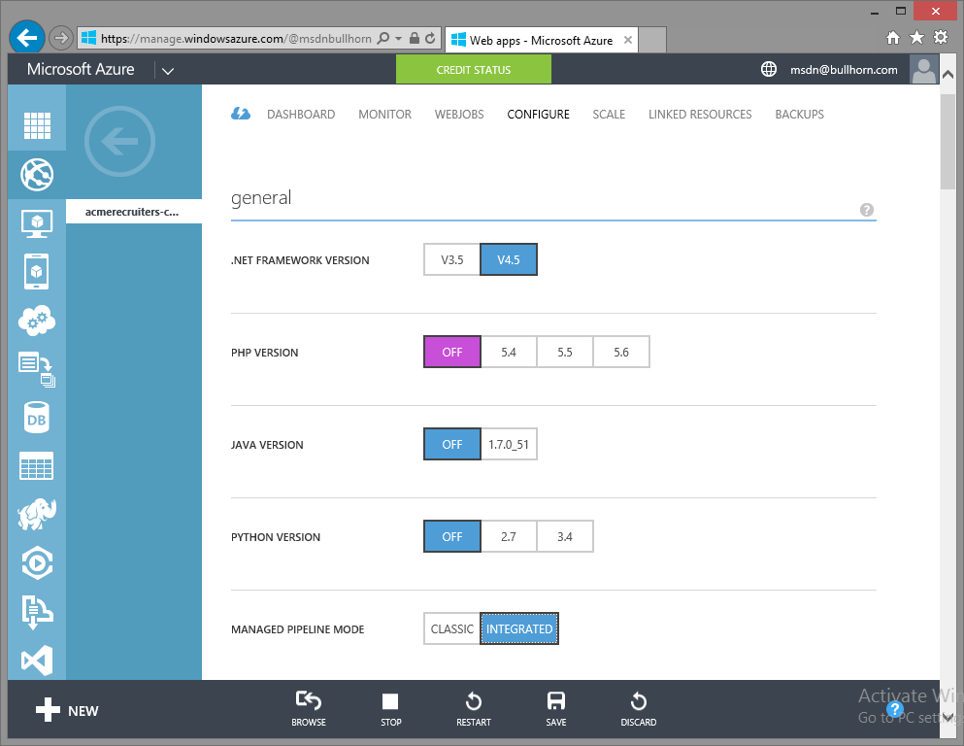
Task: Open Storage table grid icon
Action: pyautogui.click(x=37, y=466)
